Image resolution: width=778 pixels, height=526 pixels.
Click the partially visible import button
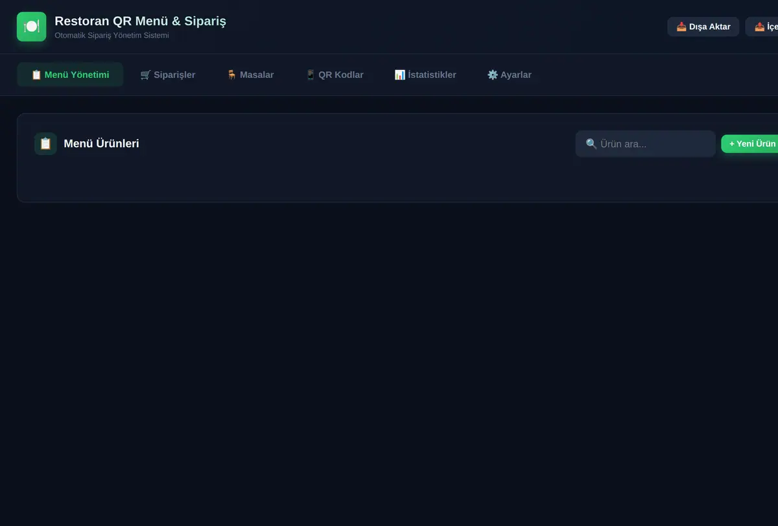(762, 27)
